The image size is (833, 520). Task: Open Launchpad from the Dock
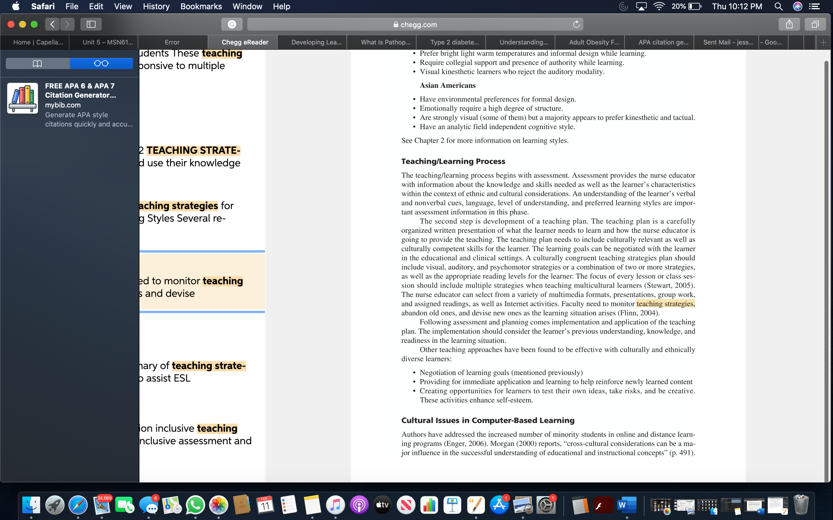(55, 505)
